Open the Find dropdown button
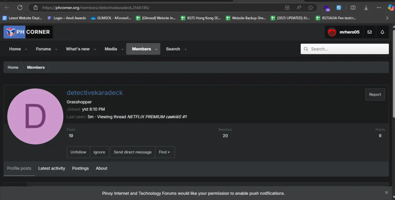 pyautogui.click(x=164, y=152)
